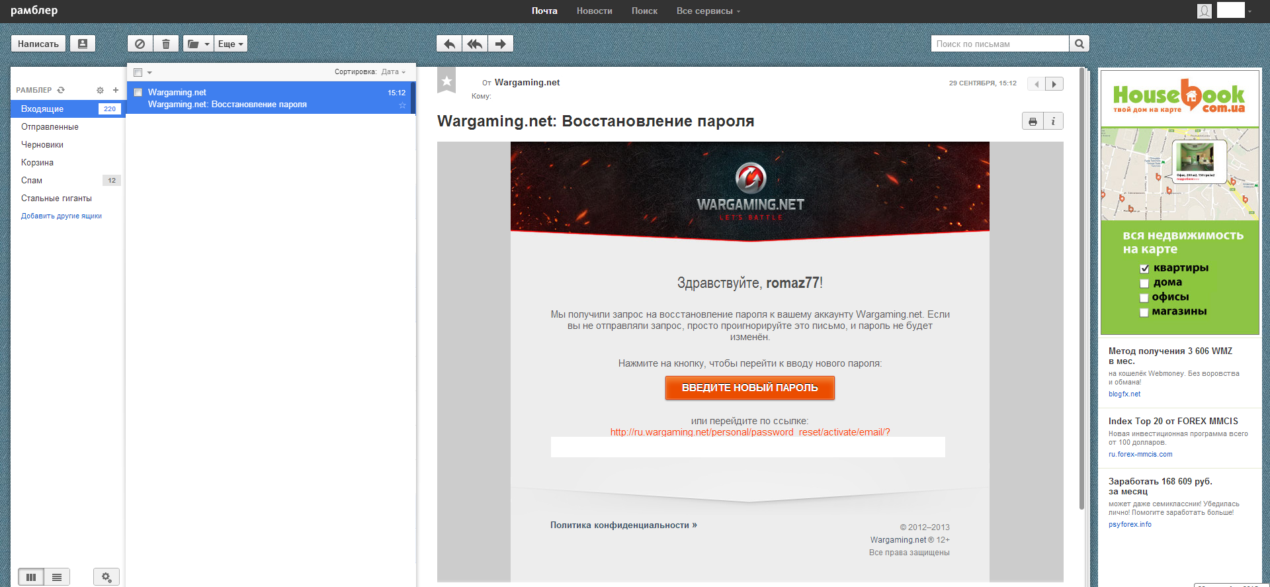Viewport: 1270px width, 587px height.
Task: Toggle the large star flag on open email
Action: pos(446,81)
